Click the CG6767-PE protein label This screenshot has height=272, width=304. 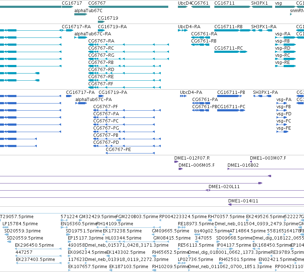pyautogui.click(x=118, y=150)
